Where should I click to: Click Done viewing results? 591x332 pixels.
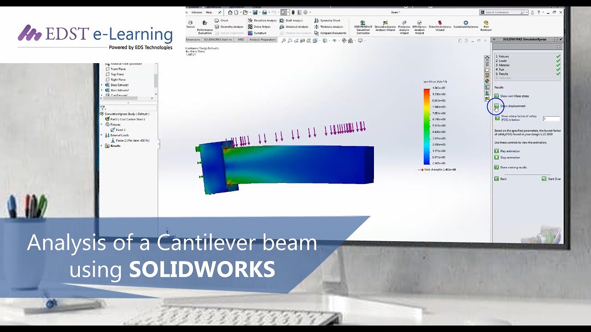click(x=510, y=167)
